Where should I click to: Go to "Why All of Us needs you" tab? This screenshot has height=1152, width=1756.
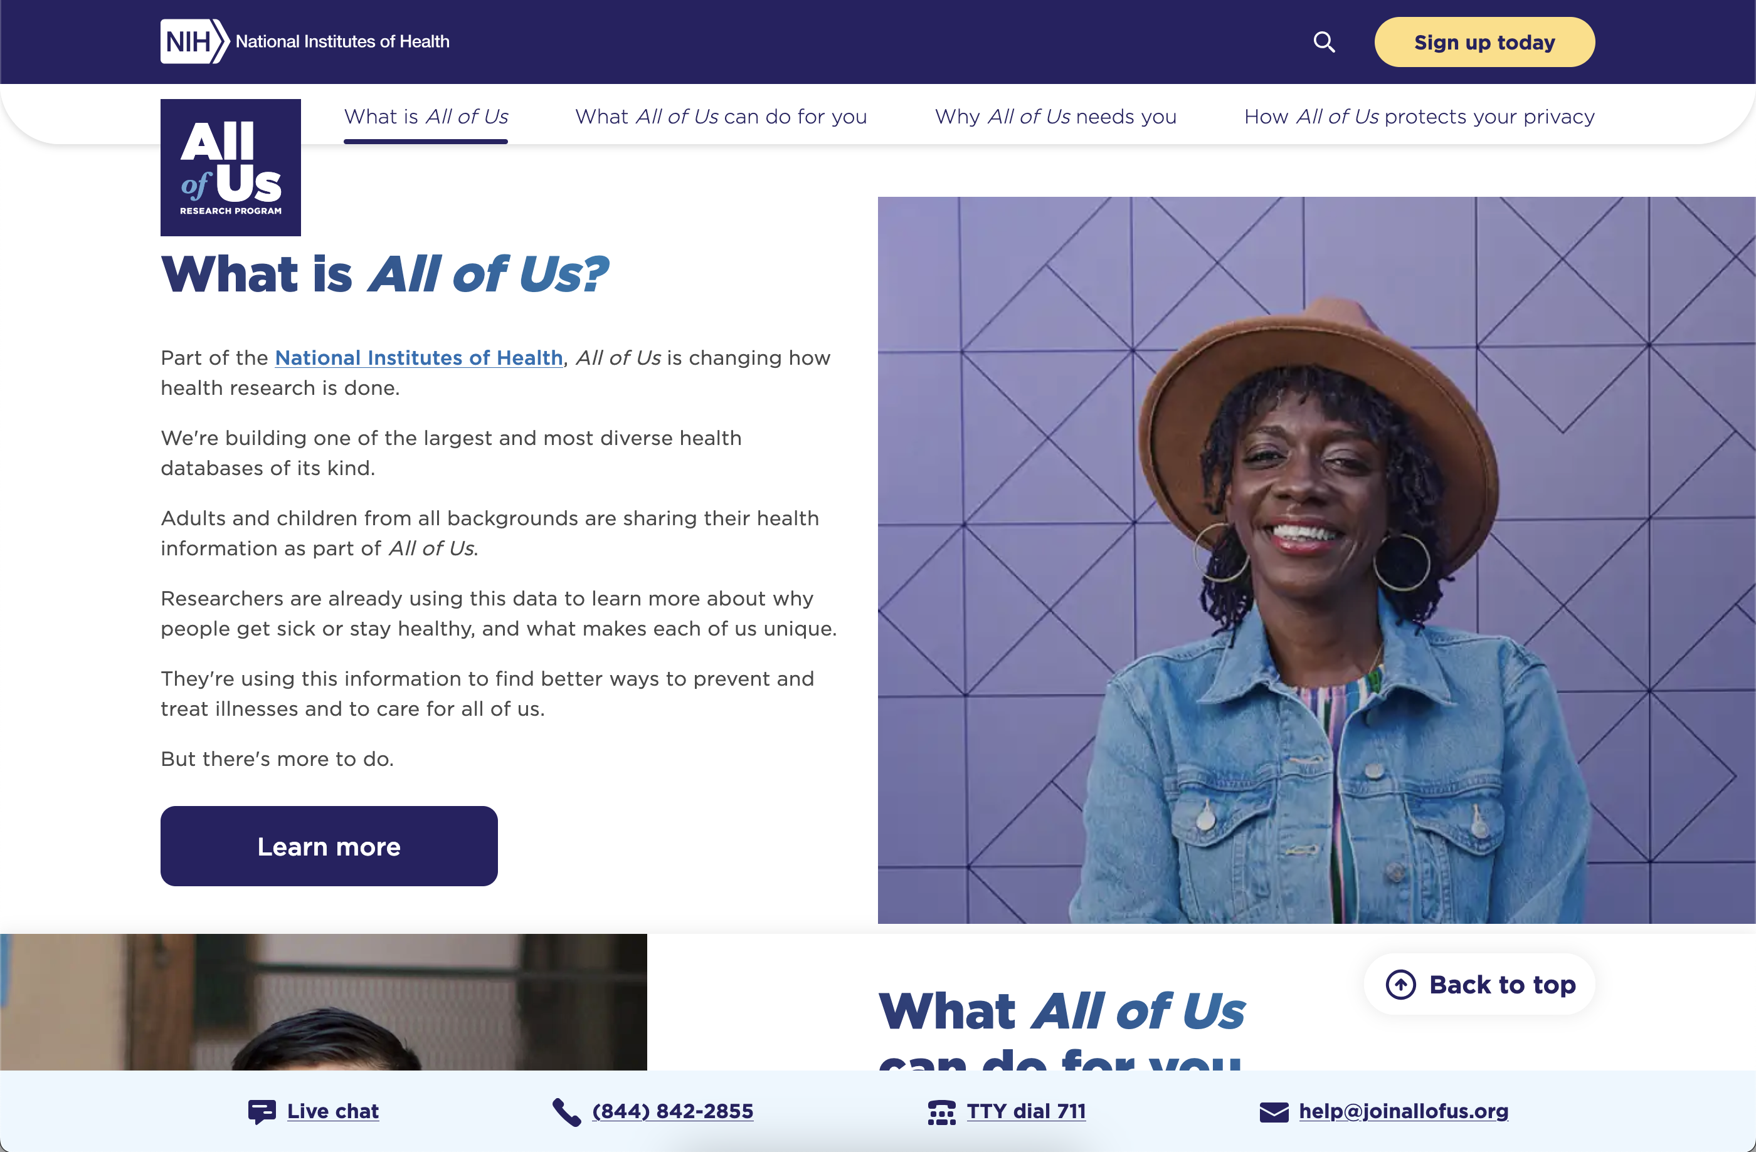click(x=1055, y=117)
